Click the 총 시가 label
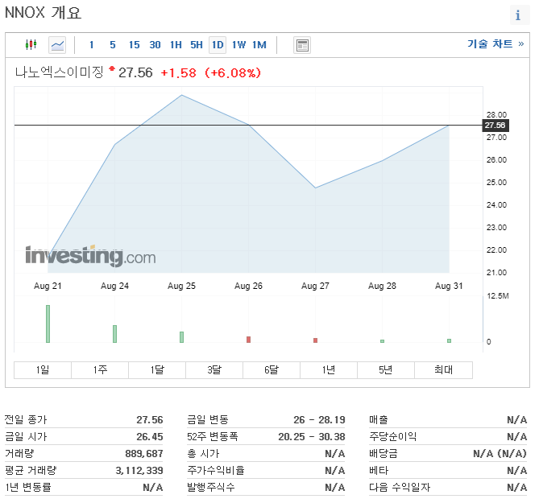The height and width of the screenshot is (503, 539). pos(203,454)
